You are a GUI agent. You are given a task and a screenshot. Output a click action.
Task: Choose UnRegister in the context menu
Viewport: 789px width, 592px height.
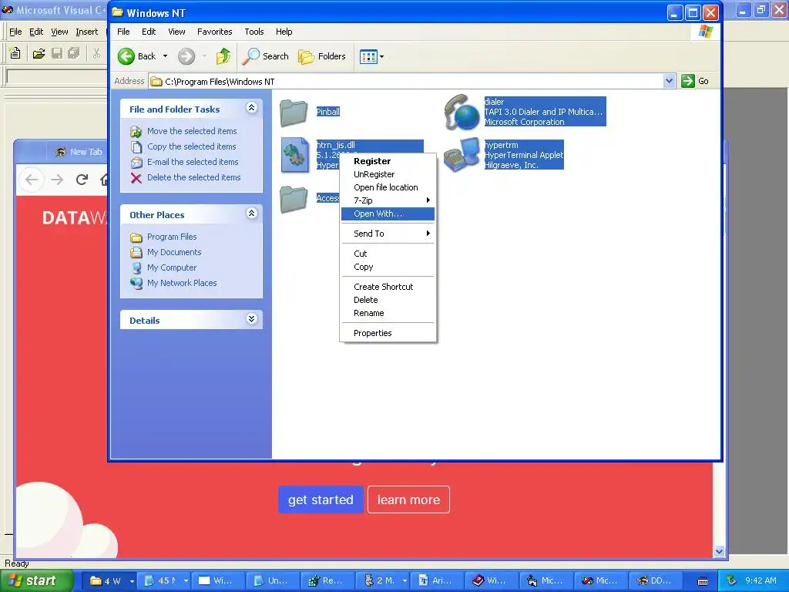[388, 174]
